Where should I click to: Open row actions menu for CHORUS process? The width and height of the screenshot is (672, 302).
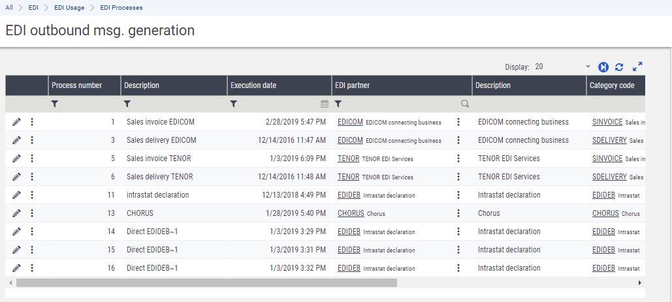pyautogui.click(x=32, y=213)
